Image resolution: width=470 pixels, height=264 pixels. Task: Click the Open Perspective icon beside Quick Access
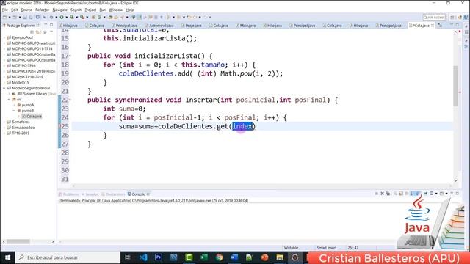(x=452, y=18)
